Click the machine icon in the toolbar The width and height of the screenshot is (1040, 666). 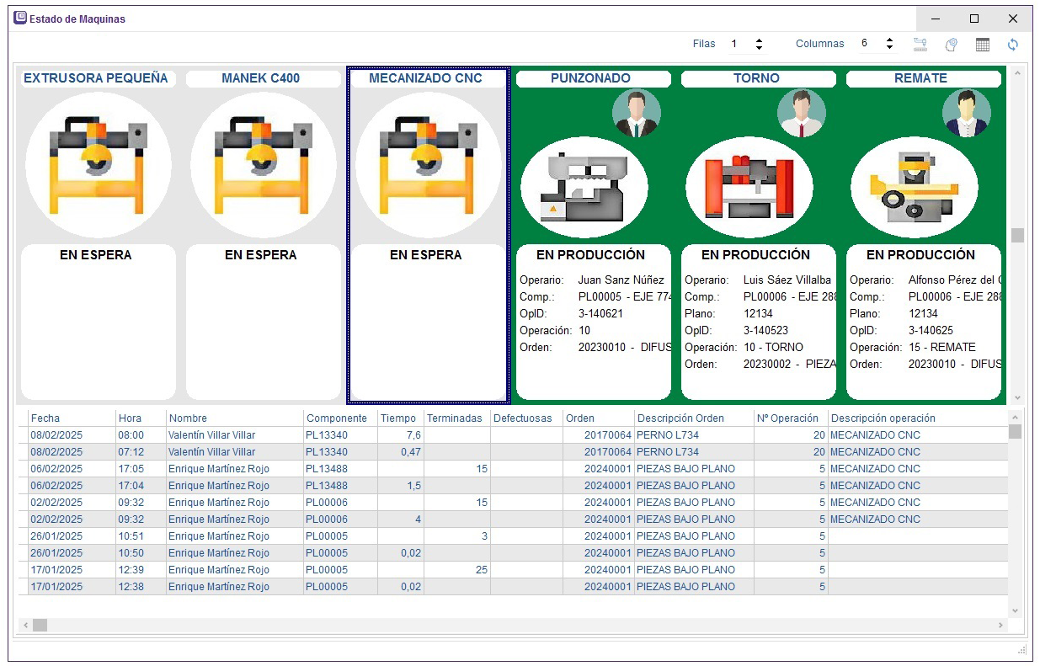click(x=920, y=45)
